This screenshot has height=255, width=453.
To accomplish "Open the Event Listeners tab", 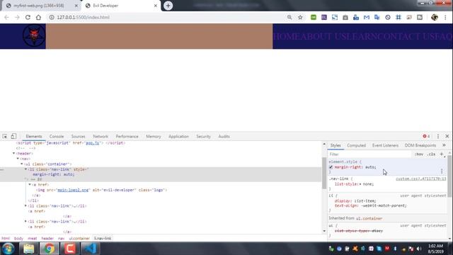I will pos(385,145).
